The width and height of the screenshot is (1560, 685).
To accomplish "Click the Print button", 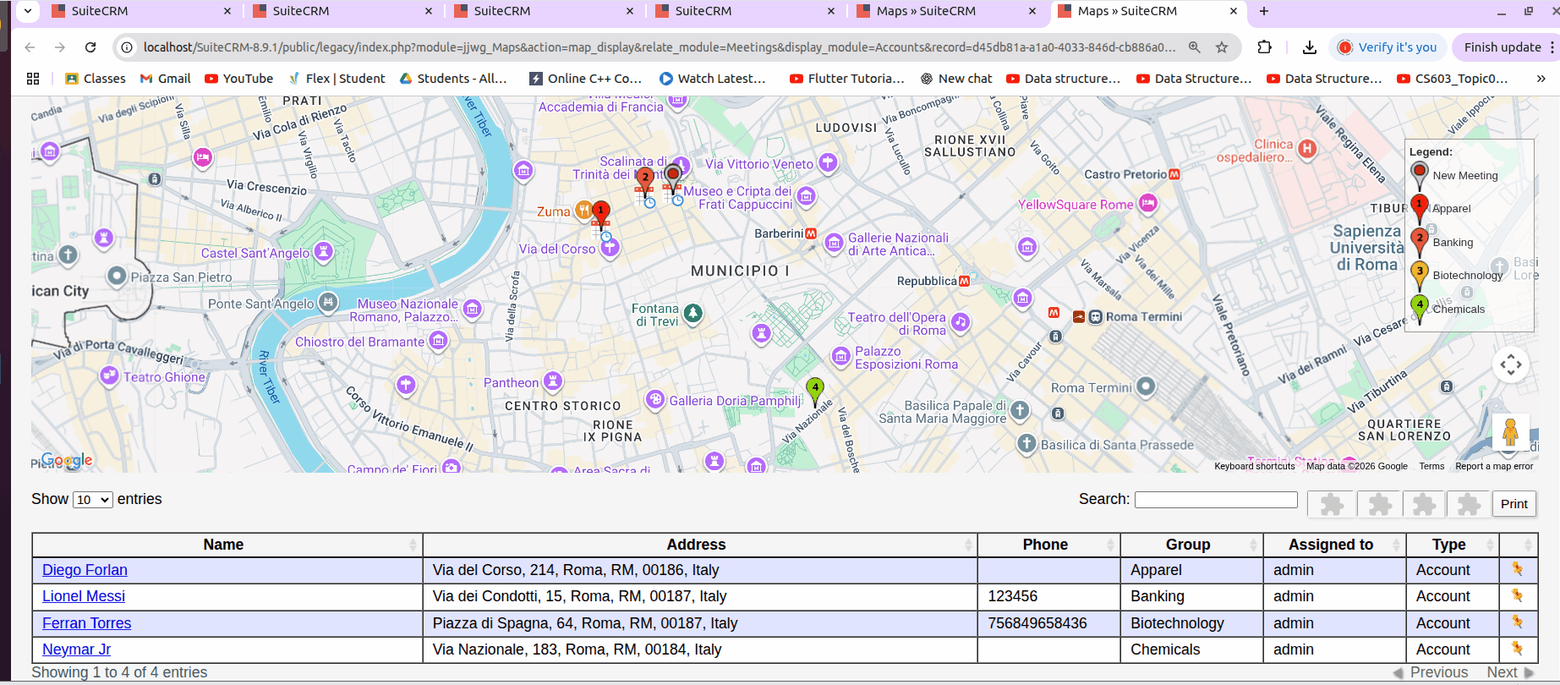I will pyautogui.click(x=1513, y=504).
